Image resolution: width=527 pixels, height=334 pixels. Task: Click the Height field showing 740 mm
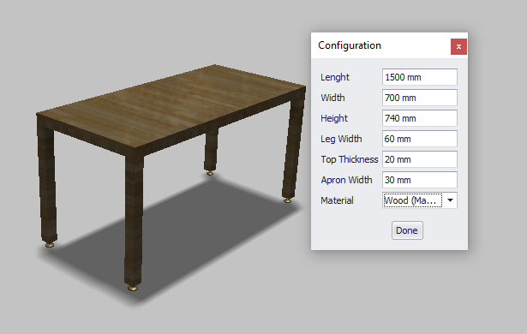point(419,118)
